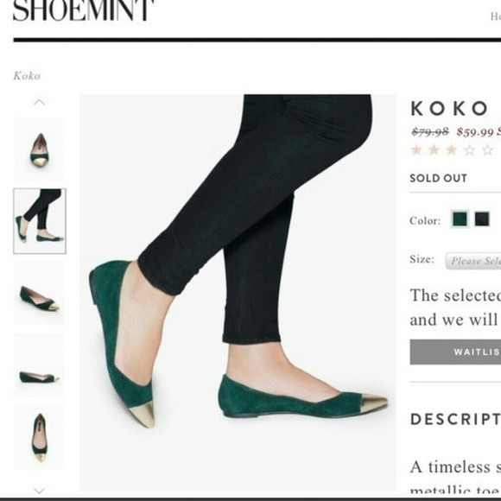Click the second rating star

point(434,149)
